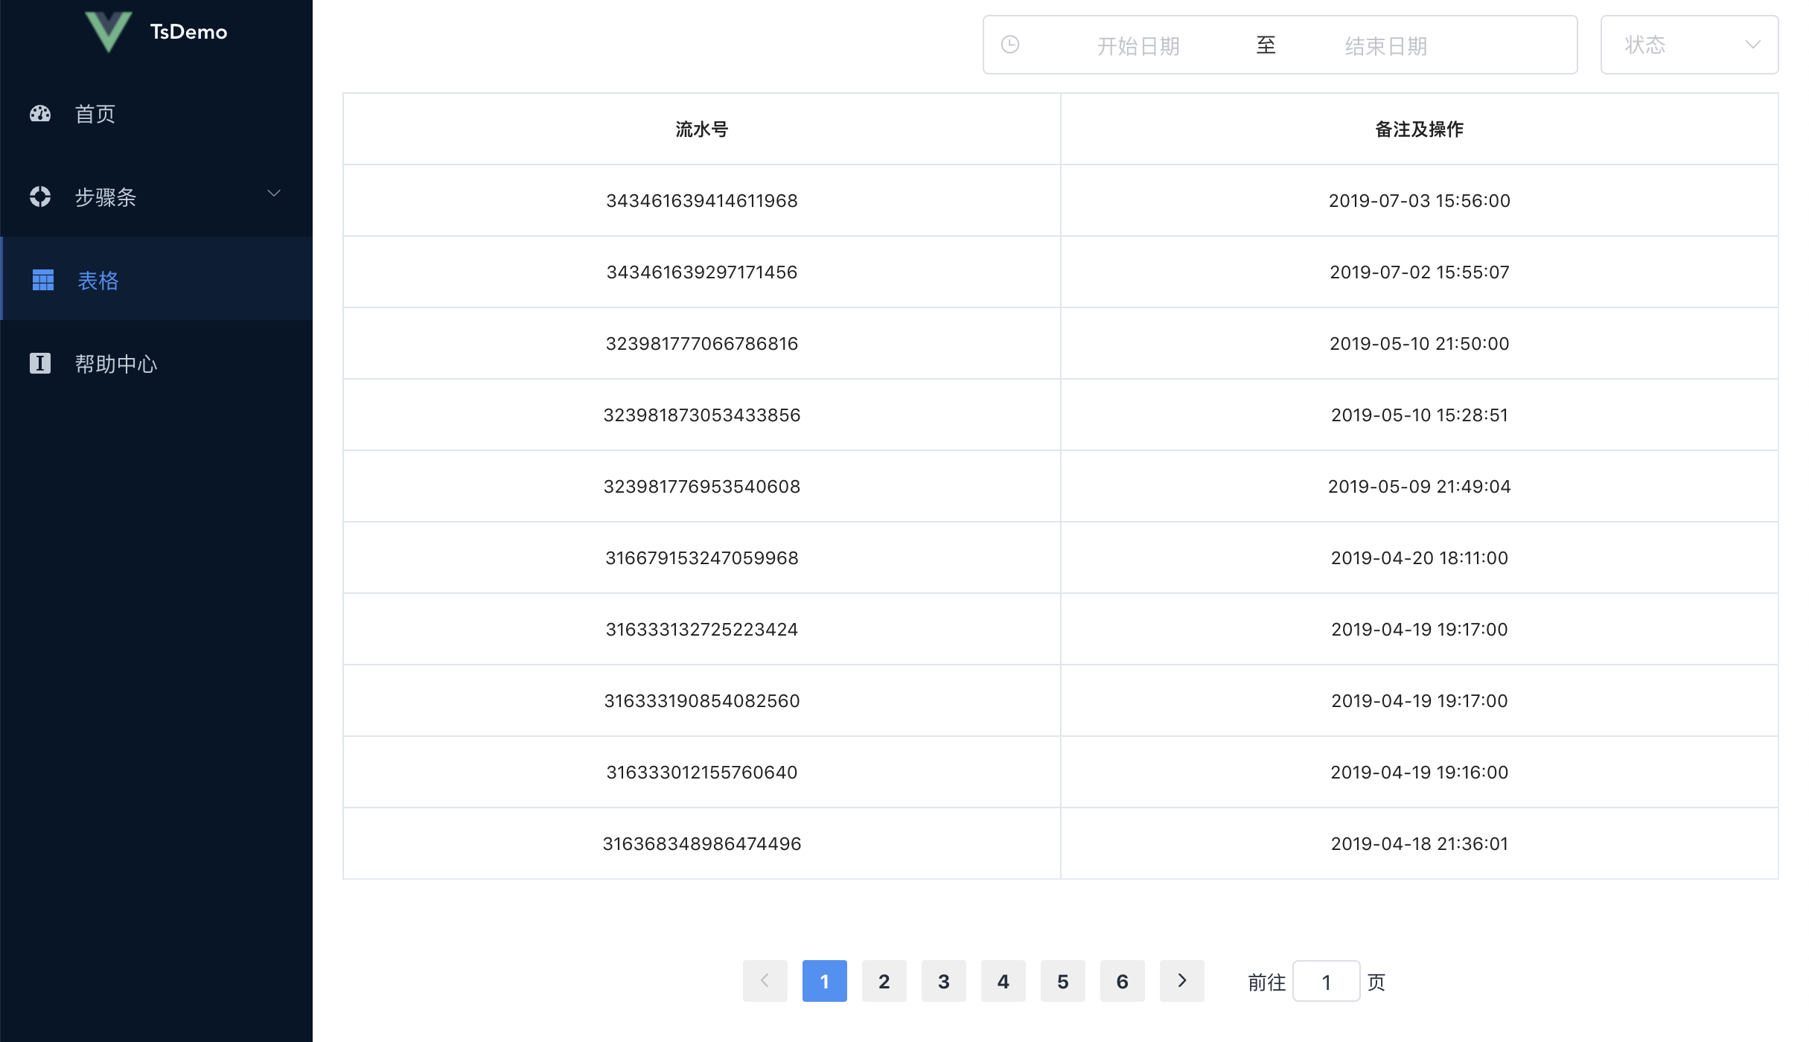Go to page 2
The width and height of the screenshot is (1809, 1042).
tap(884, 981)
